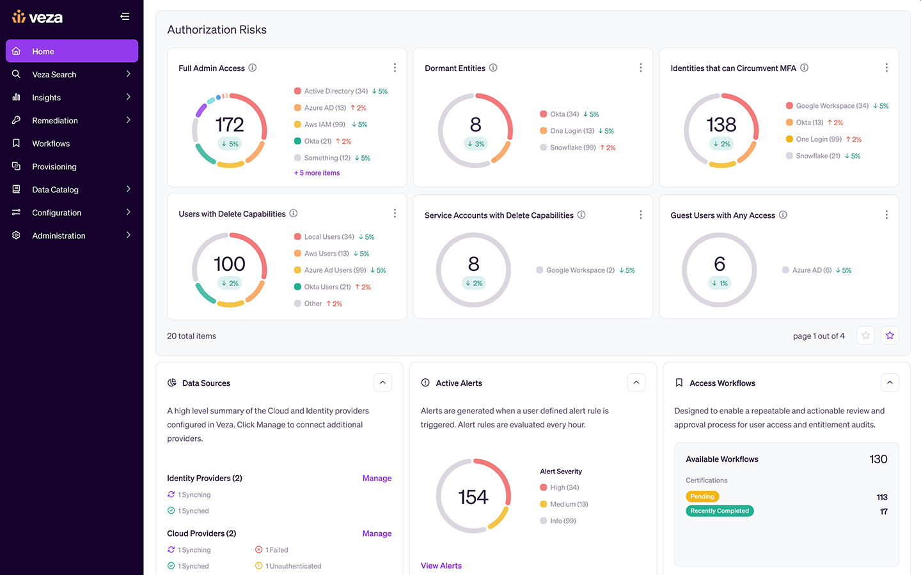Select the High (34) alert severity entry

pyautogui.click(x=560, y=487)
